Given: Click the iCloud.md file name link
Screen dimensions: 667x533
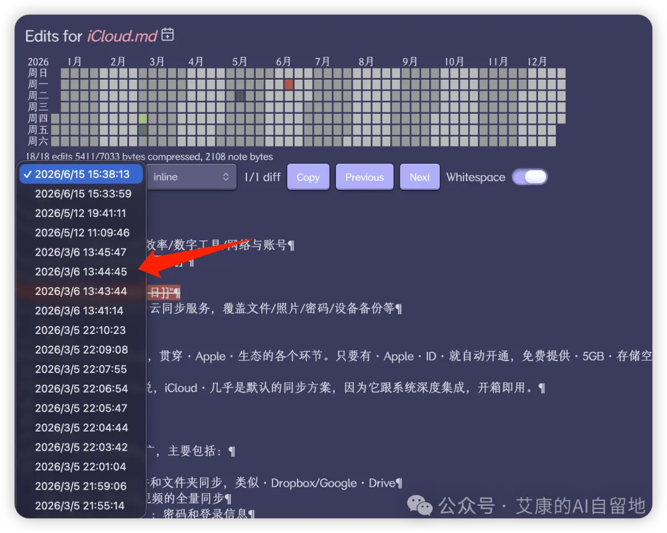Looking at the screenshot, I should 122,36.
